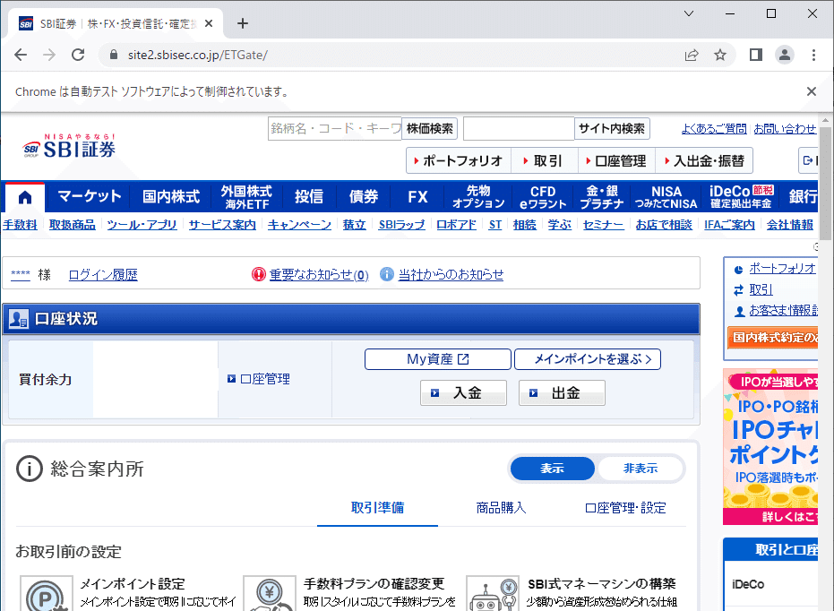Click the trade arrows icon in the sidebar
This screenshot has width=834, height=611.
click(x=738, y=289)
